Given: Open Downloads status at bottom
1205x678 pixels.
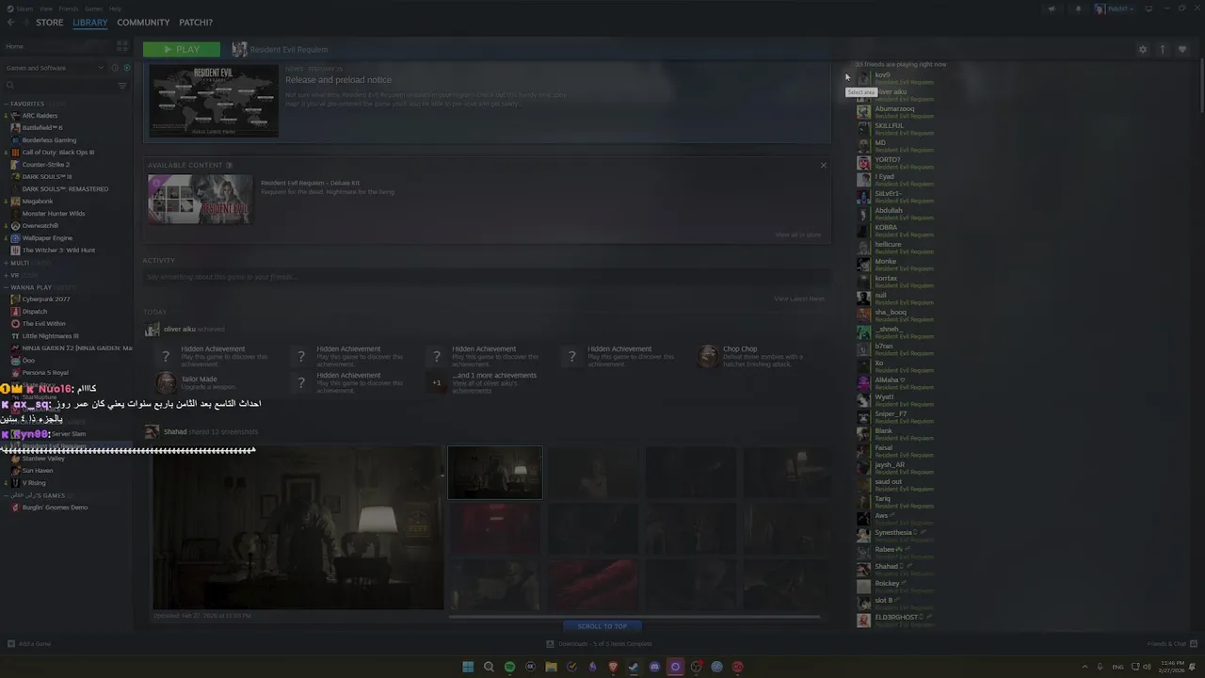Looking at the screenshot, I should tap(599, 644).
